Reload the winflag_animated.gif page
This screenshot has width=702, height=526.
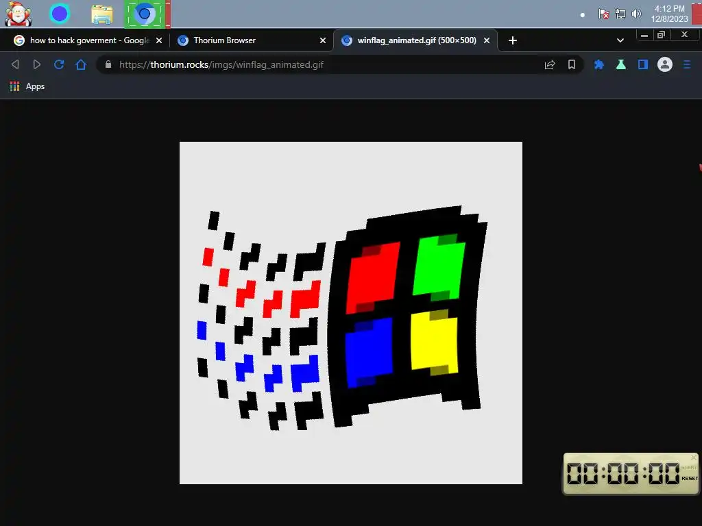(59, 64)
